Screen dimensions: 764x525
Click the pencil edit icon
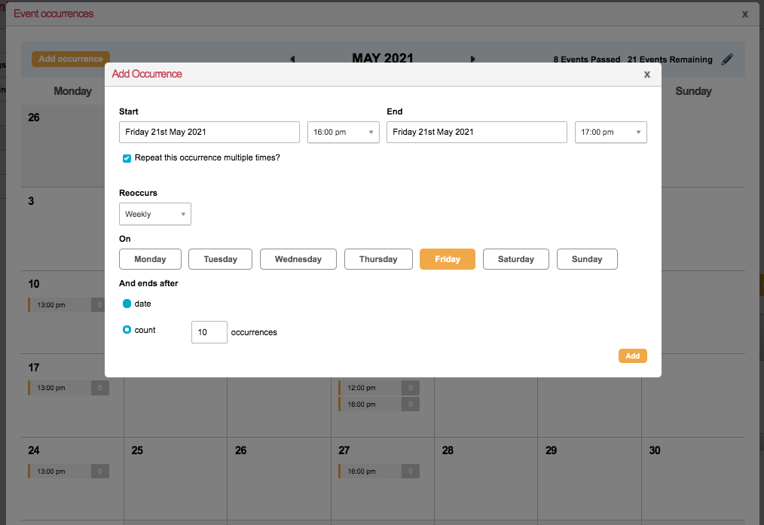[727, 60]
